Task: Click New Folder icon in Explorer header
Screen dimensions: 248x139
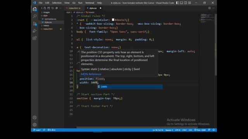Action: (49, 8)
